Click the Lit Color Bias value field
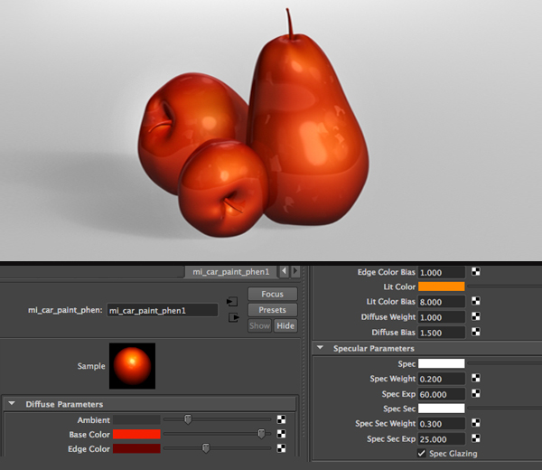This screenshot has width=542, height=470. (x=442, y=302)
